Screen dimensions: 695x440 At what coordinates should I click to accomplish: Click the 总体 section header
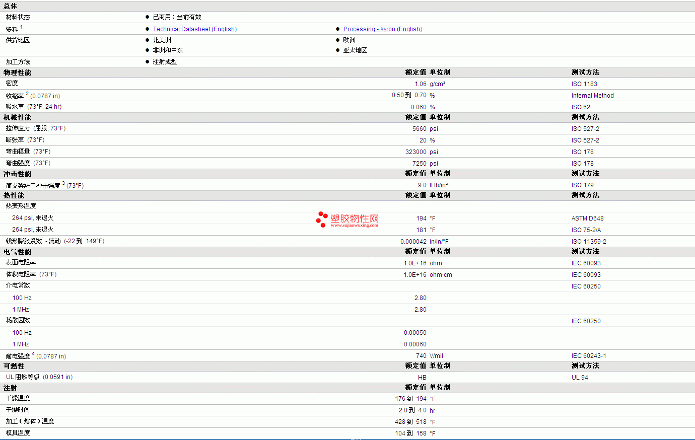(x=11, y=6)
